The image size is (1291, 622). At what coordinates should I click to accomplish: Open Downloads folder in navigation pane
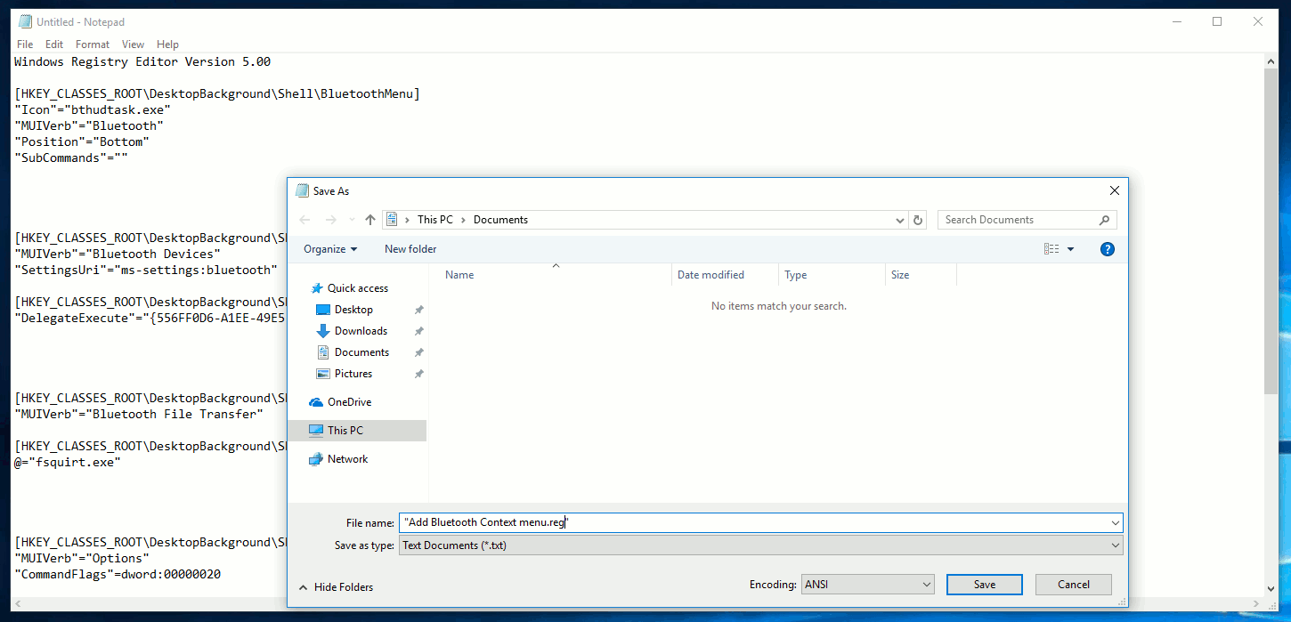coord(361,331)
